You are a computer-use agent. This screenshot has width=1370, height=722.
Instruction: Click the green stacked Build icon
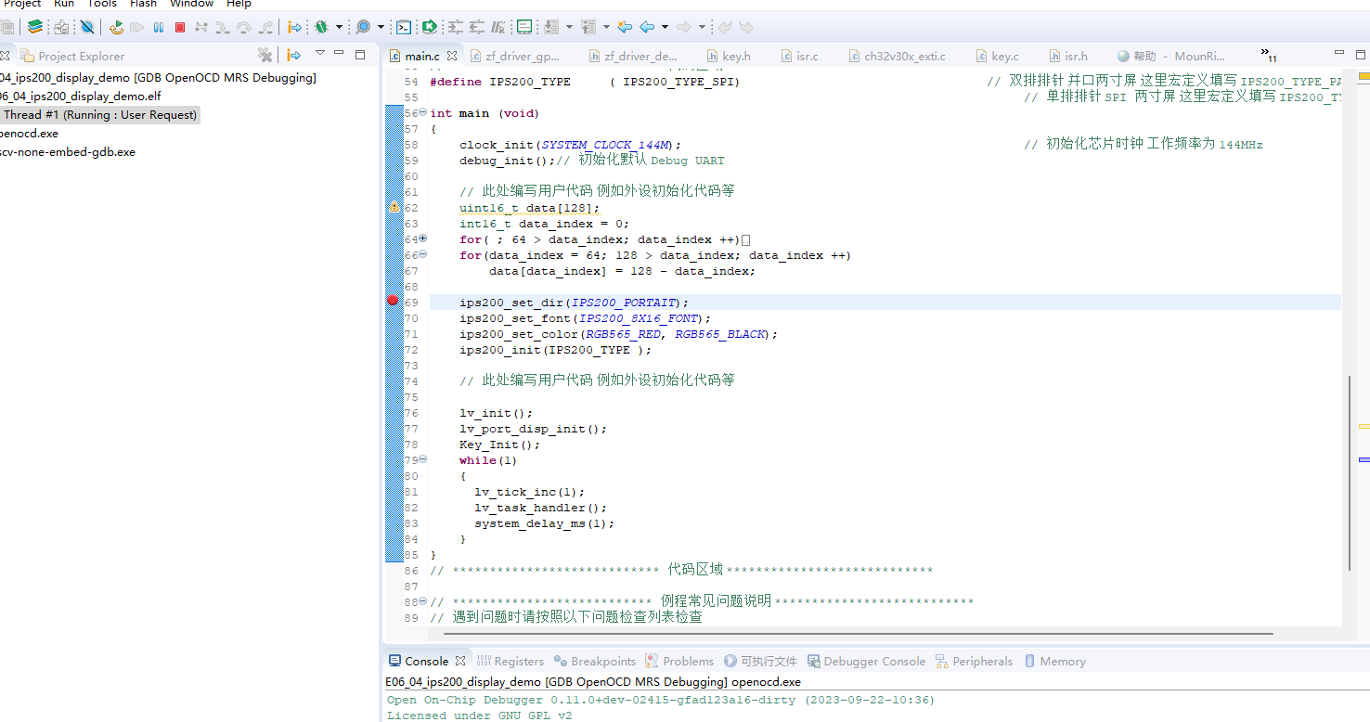34,27
